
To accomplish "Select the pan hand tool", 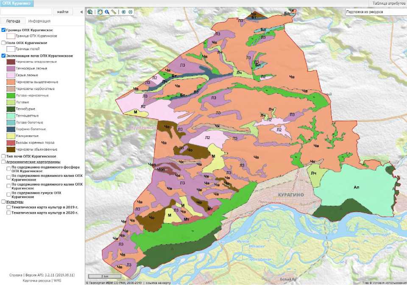I will (x=100, y=12).
